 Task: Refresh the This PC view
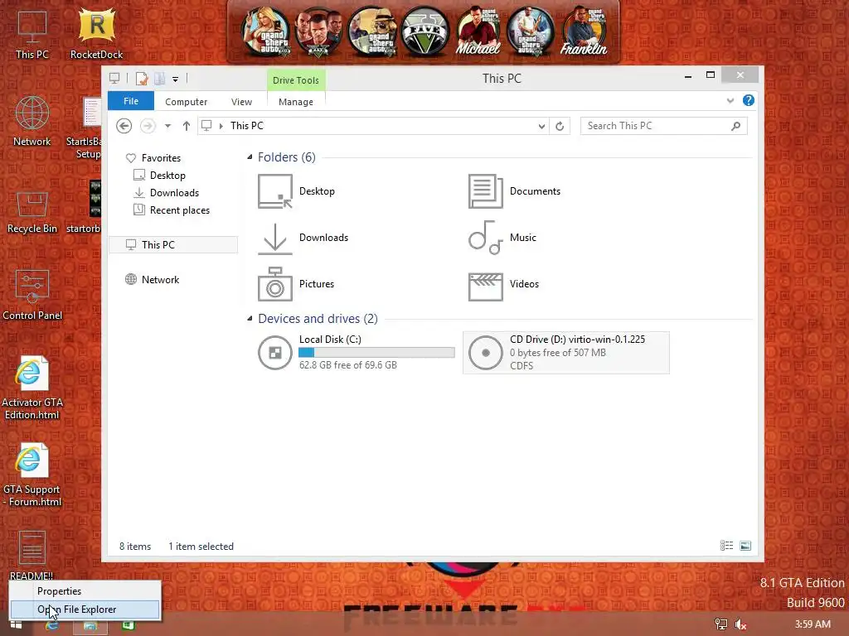560,126
